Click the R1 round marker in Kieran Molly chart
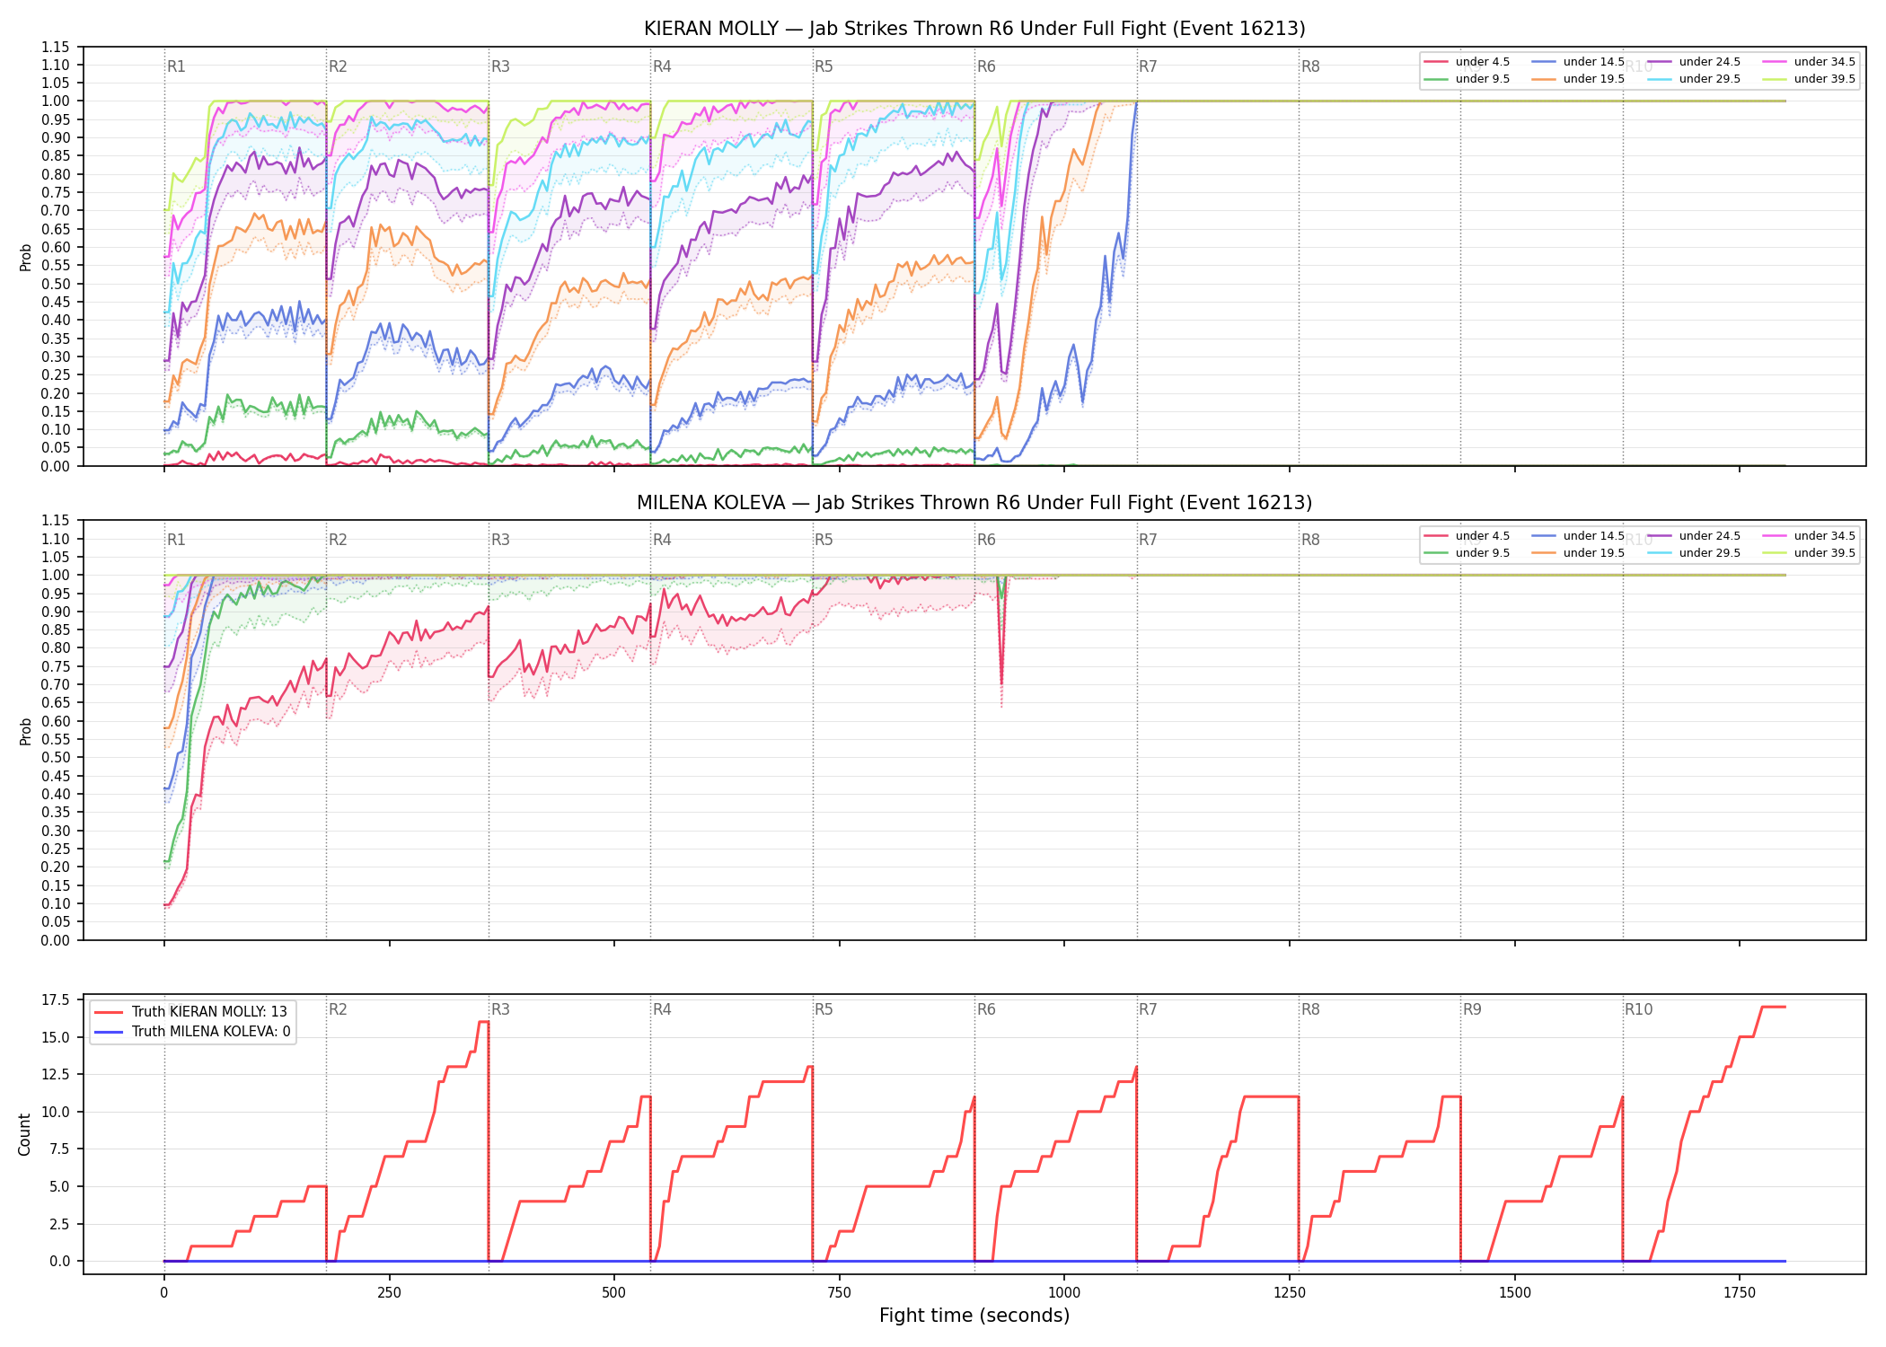Screen dimensions: 1886x1347 click(176, 66)
